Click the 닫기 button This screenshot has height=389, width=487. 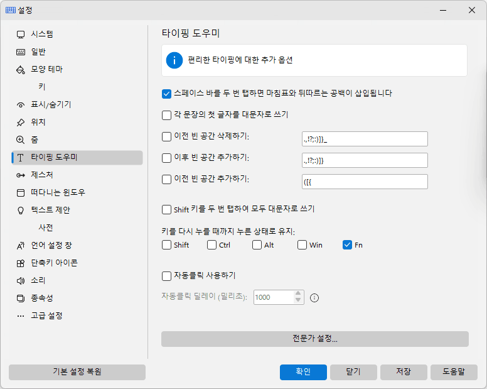click(x=353, y=372)
